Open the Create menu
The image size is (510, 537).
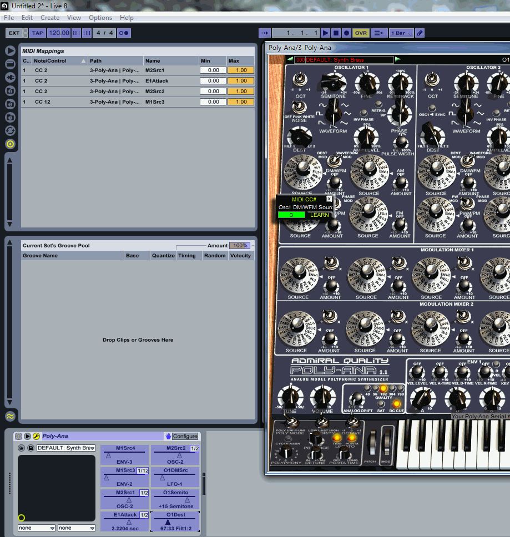point(50,18)
